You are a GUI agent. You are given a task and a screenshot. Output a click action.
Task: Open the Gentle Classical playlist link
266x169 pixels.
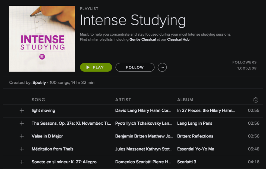tap(142, 39)
